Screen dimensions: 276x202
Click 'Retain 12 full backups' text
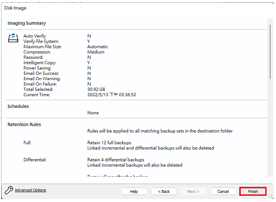[109, 143]
